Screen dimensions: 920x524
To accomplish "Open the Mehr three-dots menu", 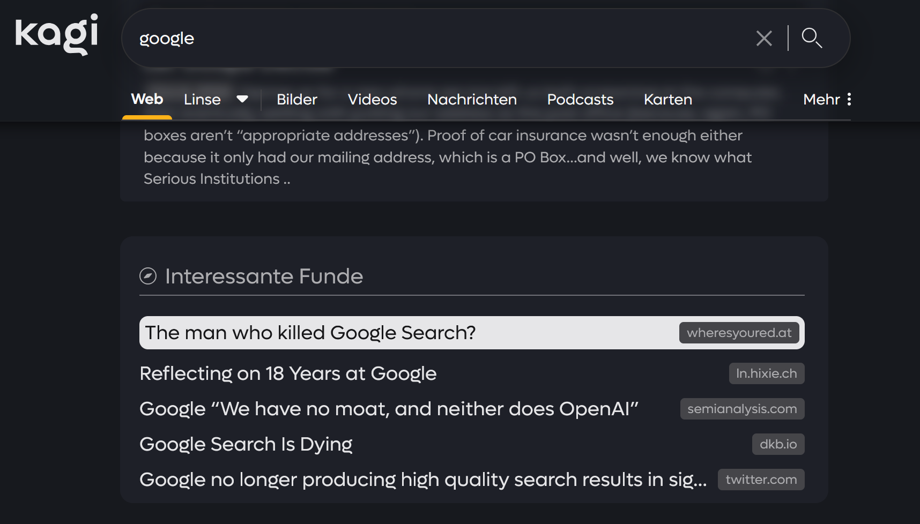I will point(827,99).
